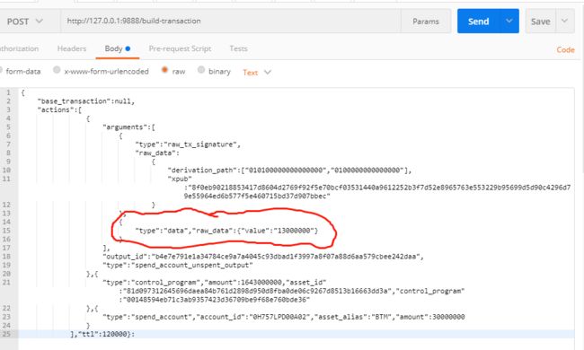This screenshot has height=350, width=584.
Task: Click the "base_transaction":null line
Action: [86, 101]
